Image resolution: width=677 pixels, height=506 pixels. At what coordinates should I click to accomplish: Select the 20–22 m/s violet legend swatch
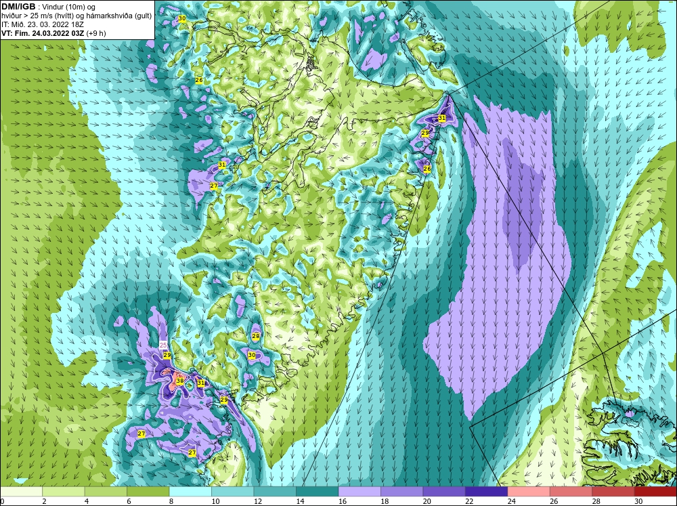444,491
